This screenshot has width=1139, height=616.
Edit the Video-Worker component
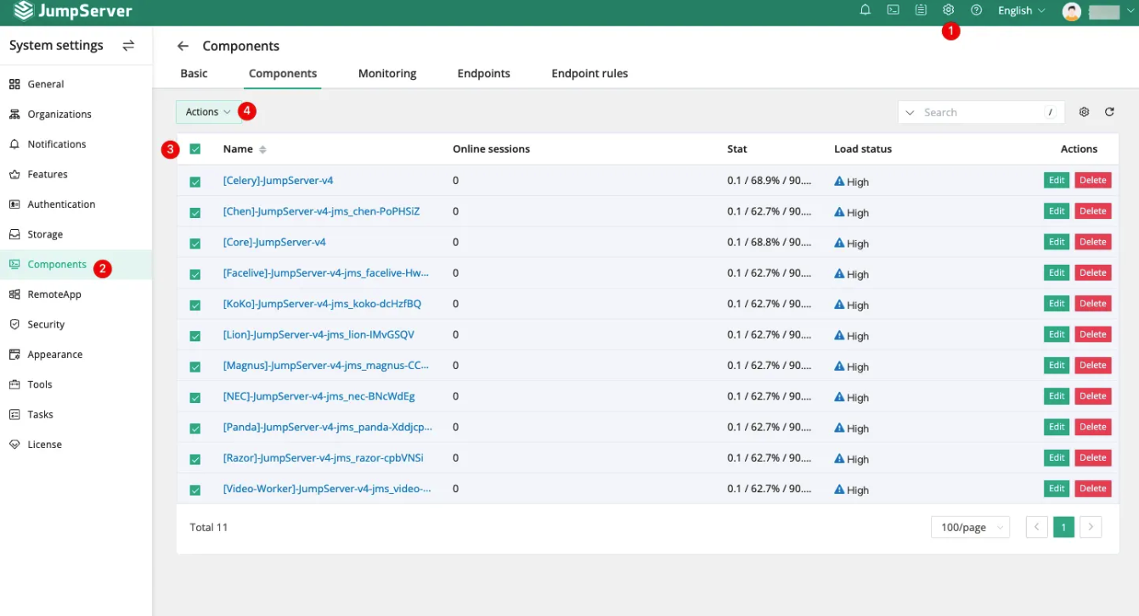[x=1057, y=488]
